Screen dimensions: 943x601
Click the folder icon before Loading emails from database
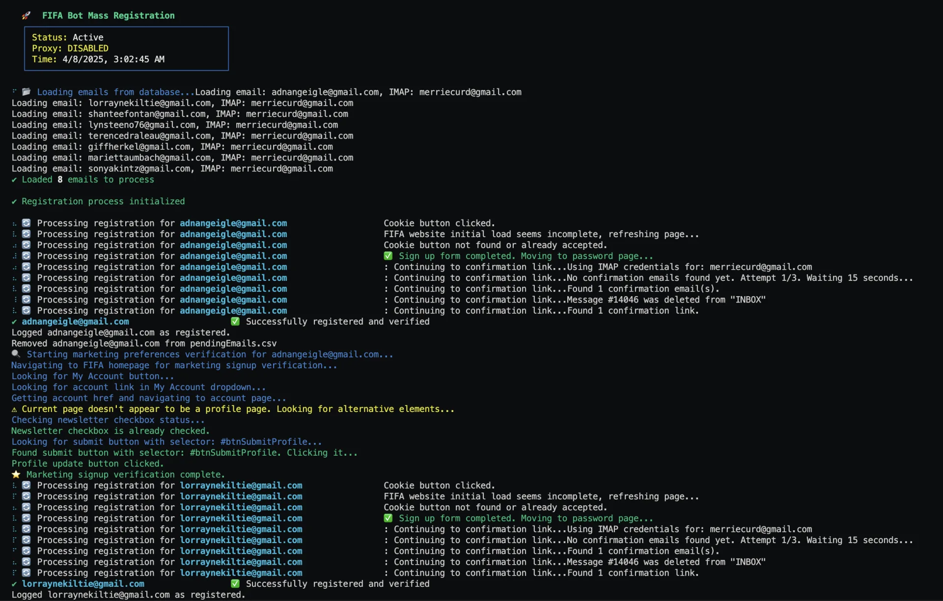point(27,92)
